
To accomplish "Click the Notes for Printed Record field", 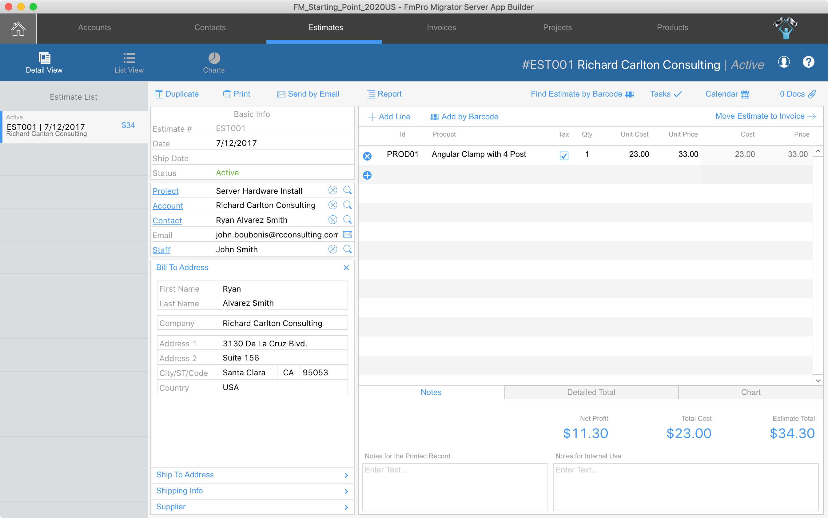I will pos(454,487).
